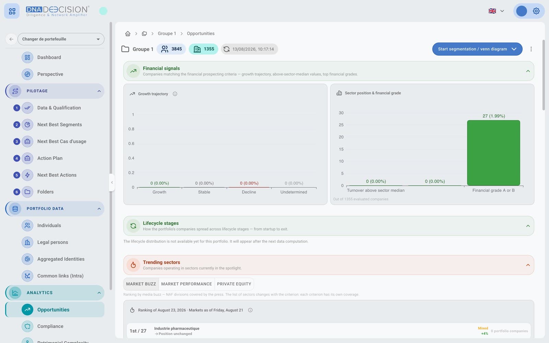
Task: Click the Industrie pharmaceutique ranking row
Action: (x=328, y=331)
